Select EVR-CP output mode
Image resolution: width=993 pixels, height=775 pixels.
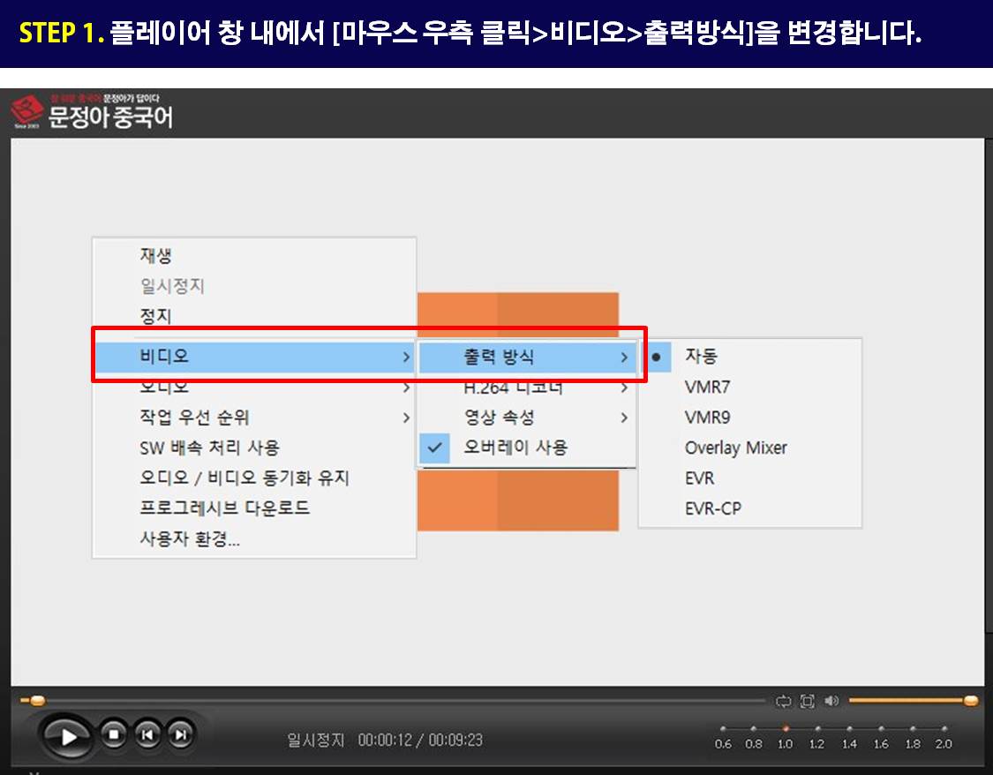click(712, 508)
